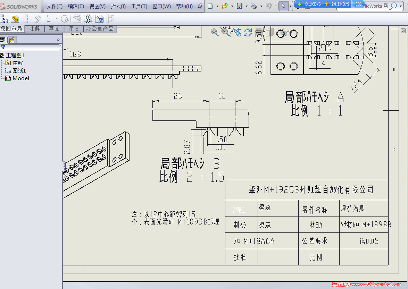Click the Save file icon

[x=240, y=6]
